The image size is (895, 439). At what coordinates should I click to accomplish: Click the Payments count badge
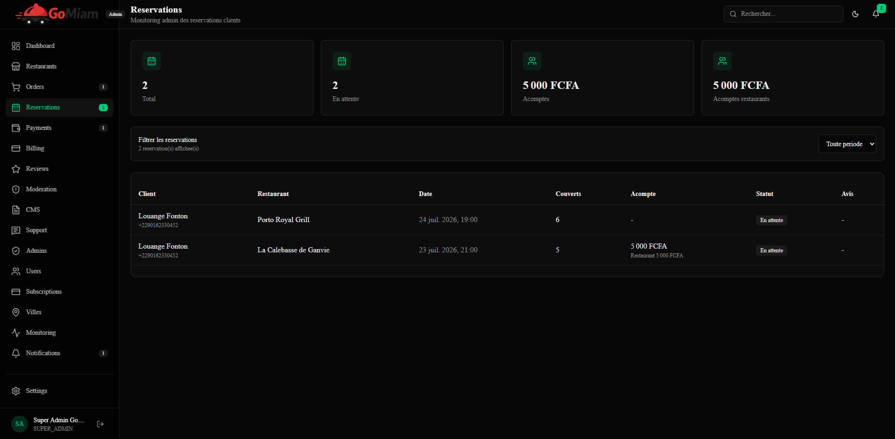104,128
